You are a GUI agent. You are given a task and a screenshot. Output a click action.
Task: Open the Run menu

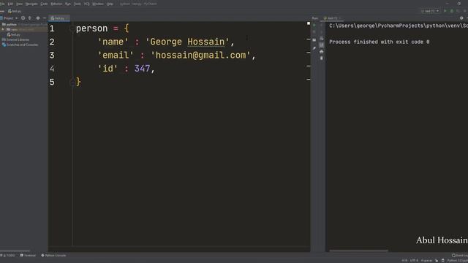point(68,4)
